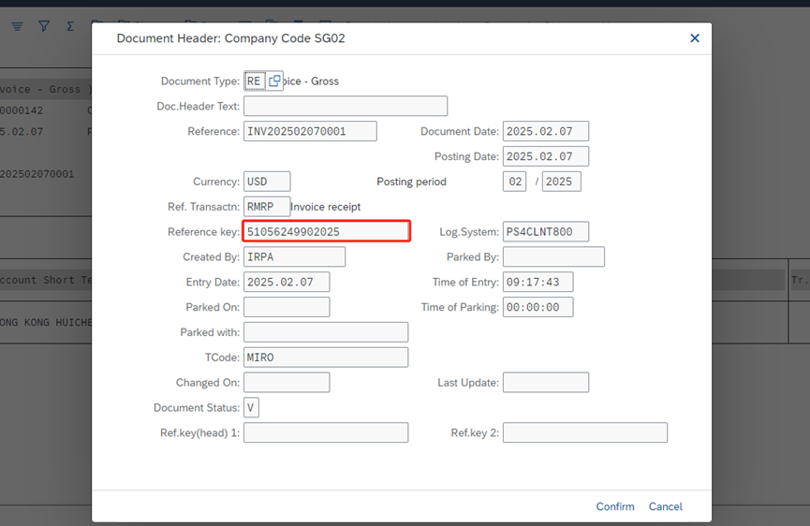Click the Document Date field
Screen dimensions: 810x526
pos(545,131)
